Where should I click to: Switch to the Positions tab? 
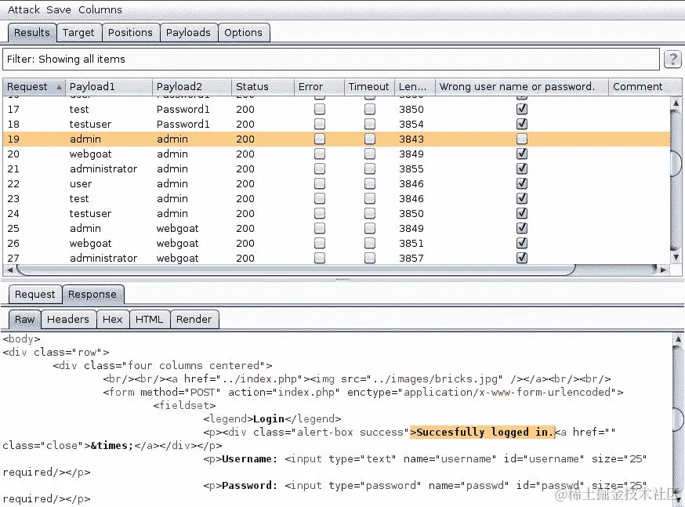130,33
